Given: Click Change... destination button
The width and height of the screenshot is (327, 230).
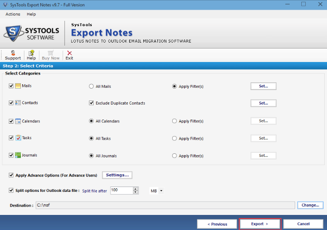Looking at the screenshot, I should [310, 205].
